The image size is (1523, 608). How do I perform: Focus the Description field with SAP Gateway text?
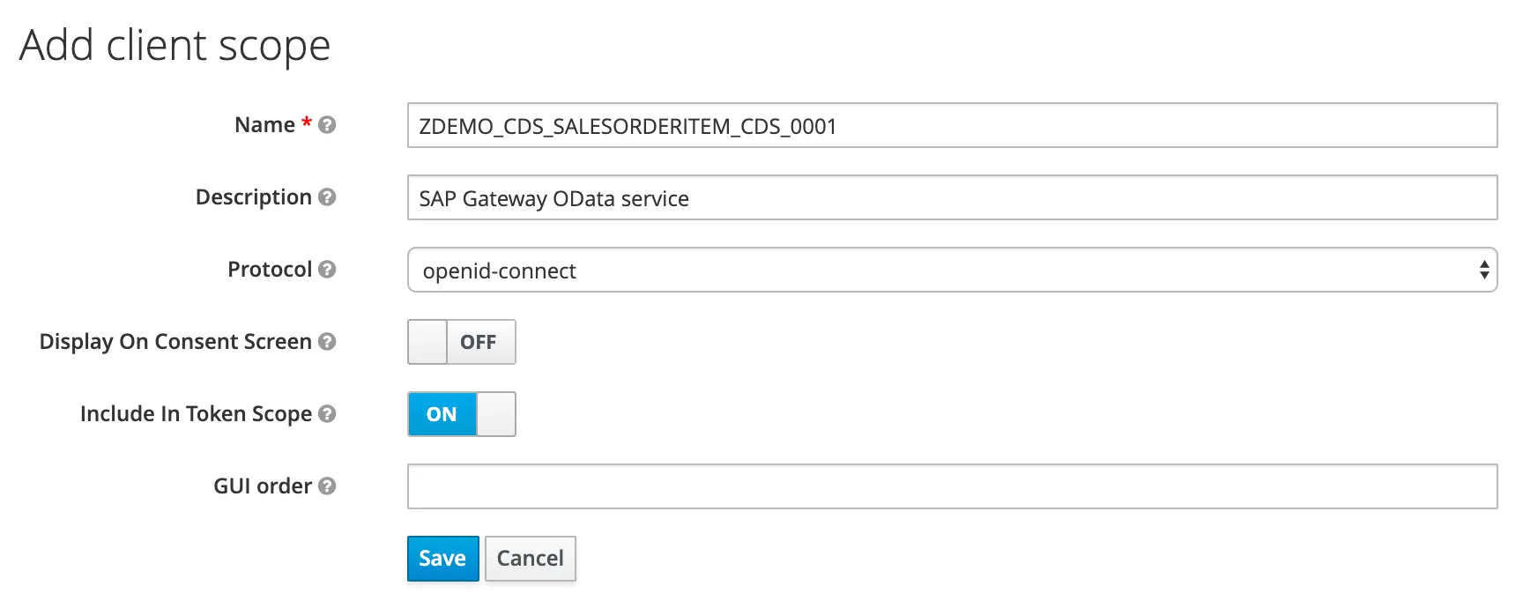[x=952, y=198]
